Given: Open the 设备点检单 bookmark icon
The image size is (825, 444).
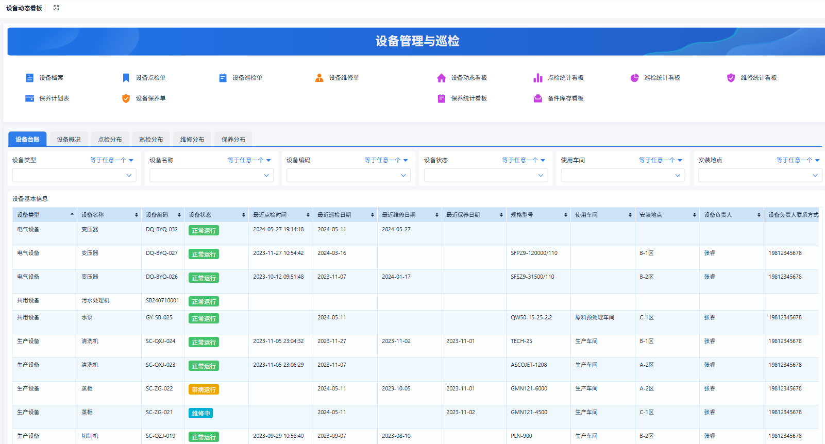Looking at the screenshot, I should pos(126,78).
